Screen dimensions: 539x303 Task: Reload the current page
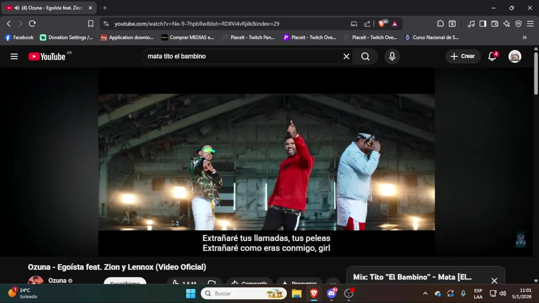(x=32, y=24)
